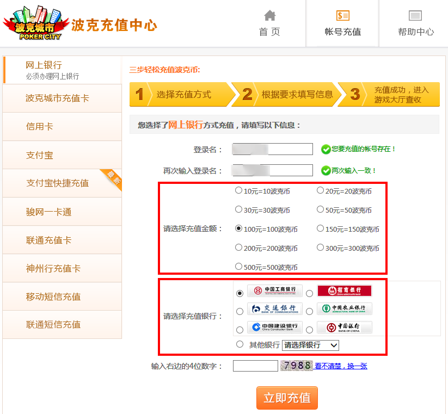Choose the 20元=20波克币 radio button
This screenshot has width=448, height=414.
point(320,190)
